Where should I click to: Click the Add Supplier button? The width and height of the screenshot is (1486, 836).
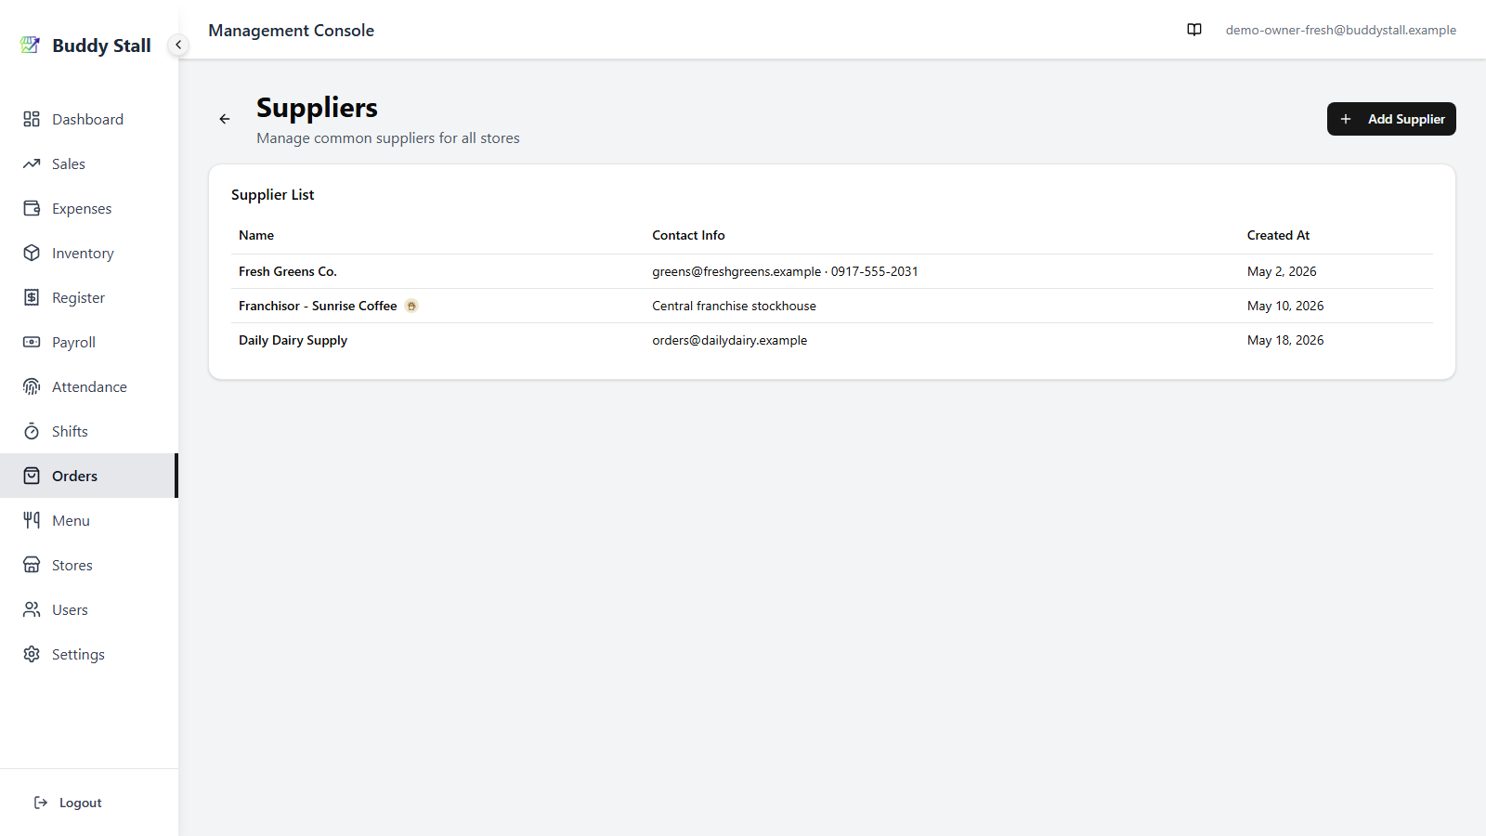1391,119
